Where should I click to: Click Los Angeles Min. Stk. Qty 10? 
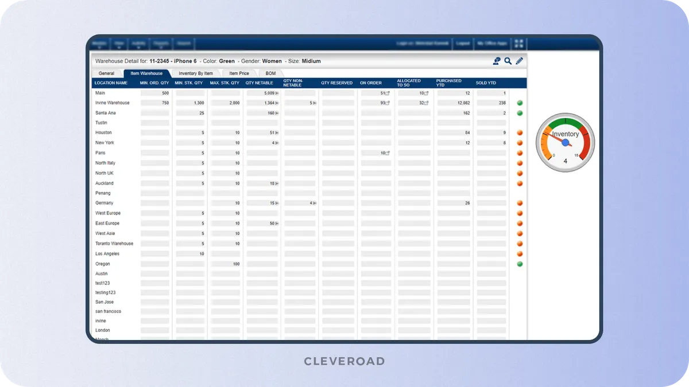(x=190, y=253)
